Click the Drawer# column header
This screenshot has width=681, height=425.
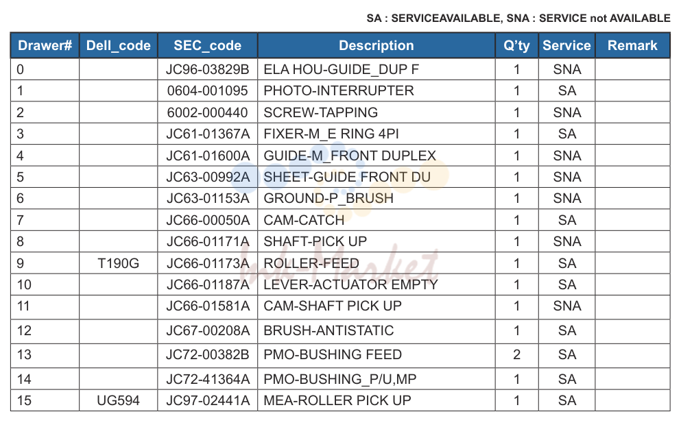tap(45, 45)
